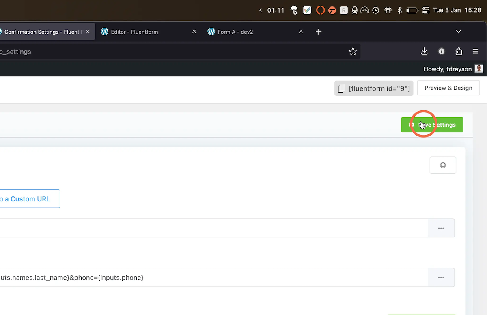Bookmark this page using the star icon
The height and width of the screenshot is (315, 487).
[353, 51]
